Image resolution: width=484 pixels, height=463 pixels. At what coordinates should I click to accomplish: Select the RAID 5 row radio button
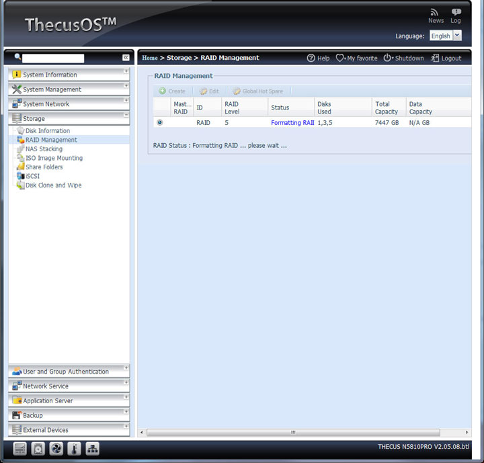[159, 122]
